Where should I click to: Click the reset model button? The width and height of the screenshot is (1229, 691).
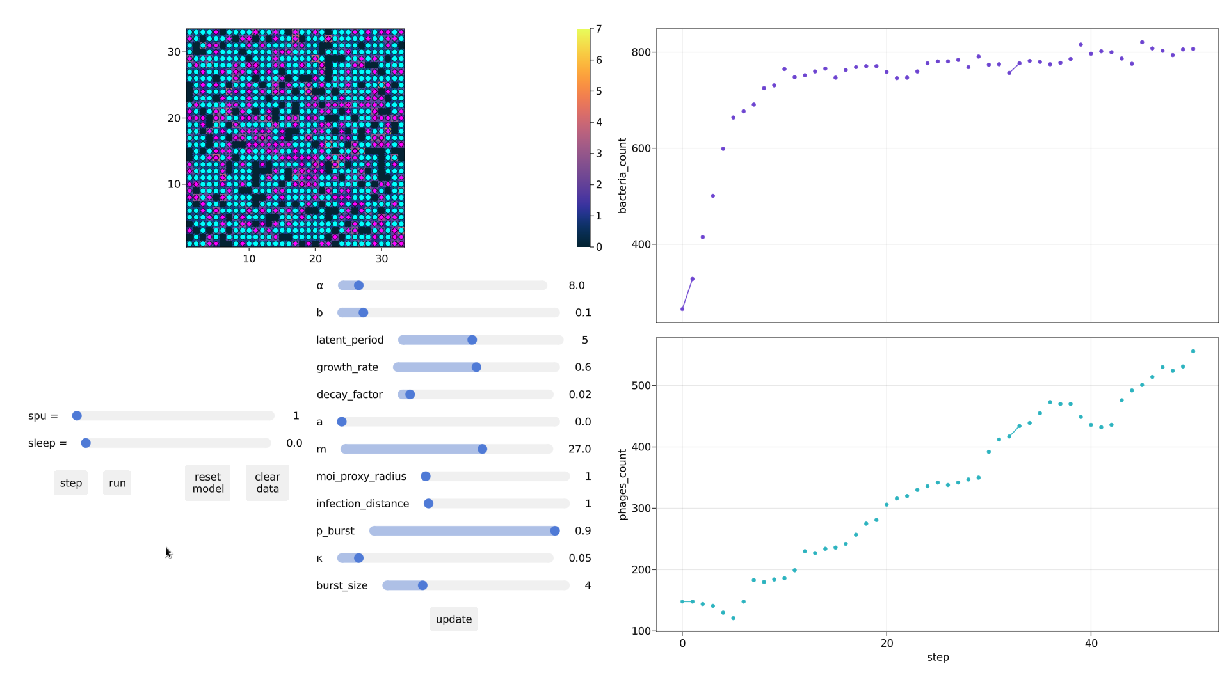tap(208, 483)
